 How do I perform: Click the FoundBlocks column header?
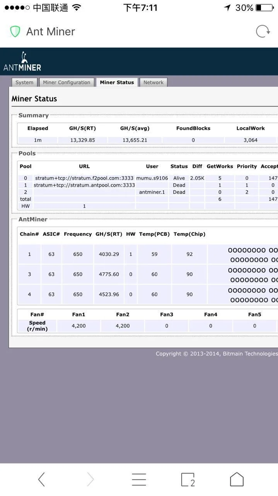[x=193, y=128]
